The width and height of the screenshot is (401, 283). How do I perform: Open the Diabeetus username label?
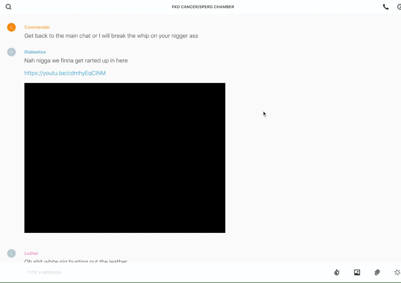35,52
